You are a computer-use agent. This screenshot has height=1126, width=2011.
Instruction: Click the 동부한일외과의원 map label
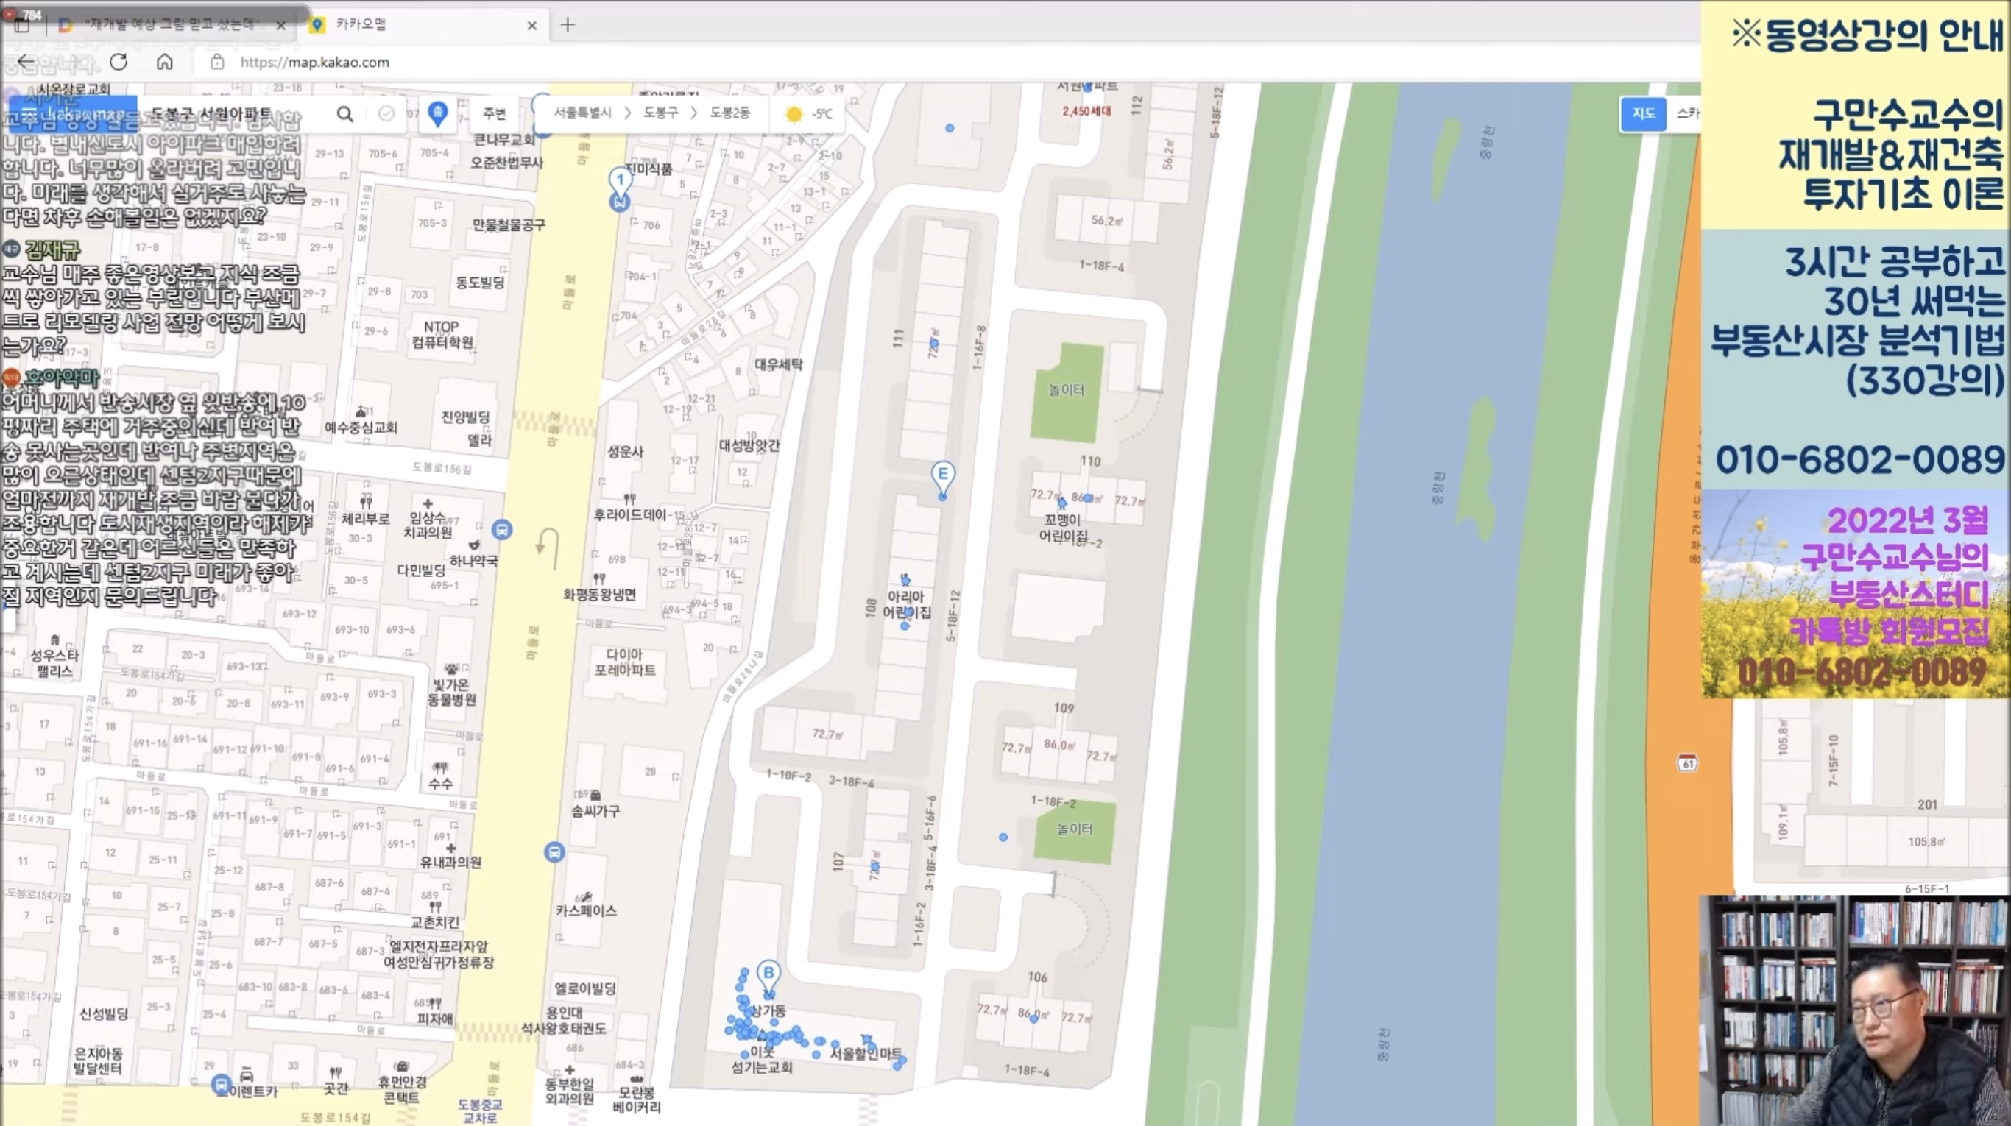[x=569, y=1091]
